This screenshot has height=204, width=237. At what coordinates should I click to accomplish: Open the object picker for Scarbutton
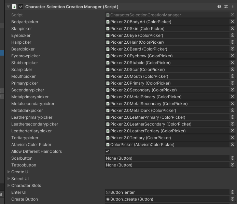(233, 158)
